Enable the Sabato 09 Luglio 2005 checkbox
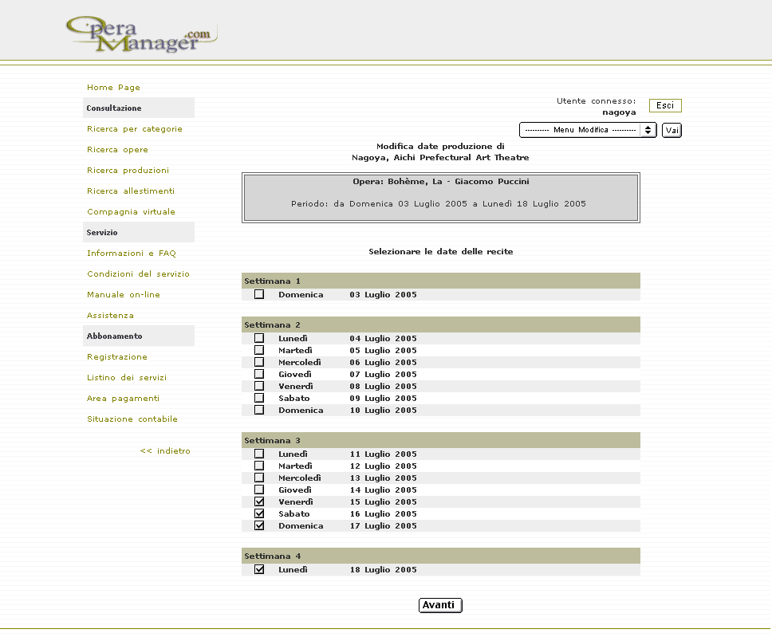 259,398
